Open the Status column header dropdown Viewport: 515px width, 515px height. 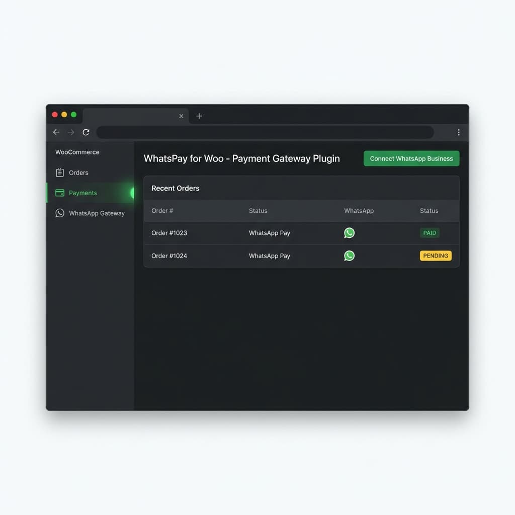click(258, 211)
